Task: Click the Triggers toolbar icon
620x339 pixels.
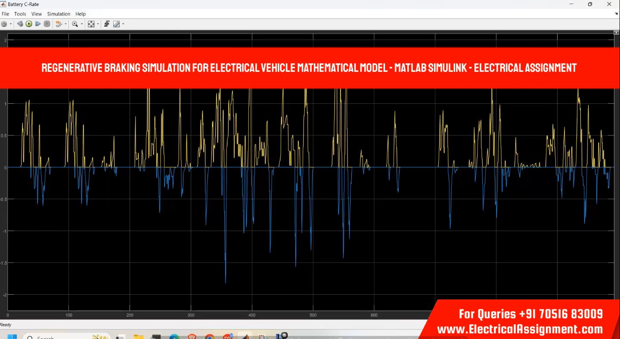Action: 107,24
